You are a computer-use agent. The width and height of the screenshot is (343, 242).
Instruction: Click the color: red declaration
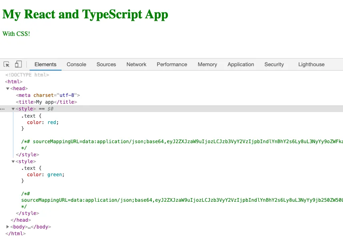(43, 122)
